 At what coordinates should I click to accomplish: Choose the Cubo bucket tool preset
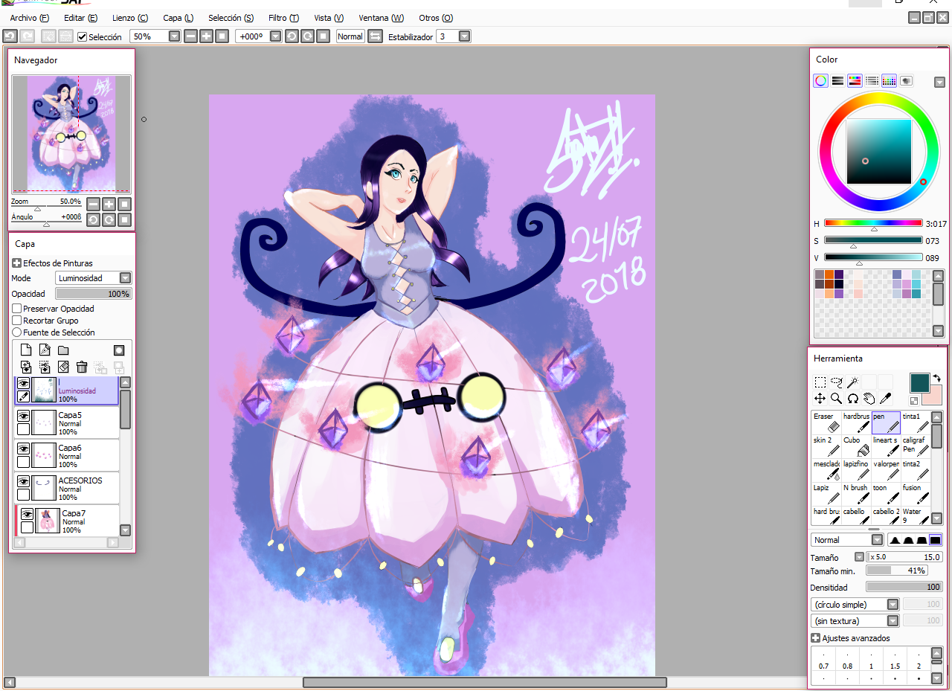coord(856,446)
